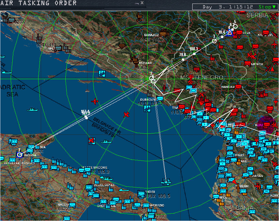This screenshot has width=279, height=221.
Task: Close the Air Tasking Order panel
Action: [x=142, y=3]
